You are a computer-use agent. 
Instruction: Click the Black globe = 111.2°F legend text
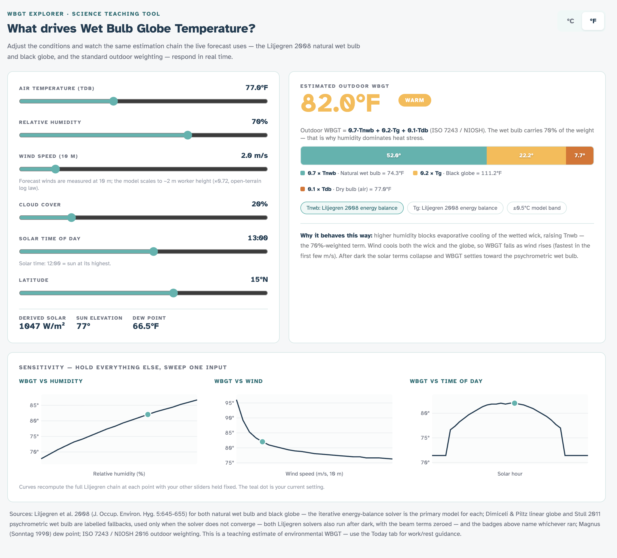[474, 173]
